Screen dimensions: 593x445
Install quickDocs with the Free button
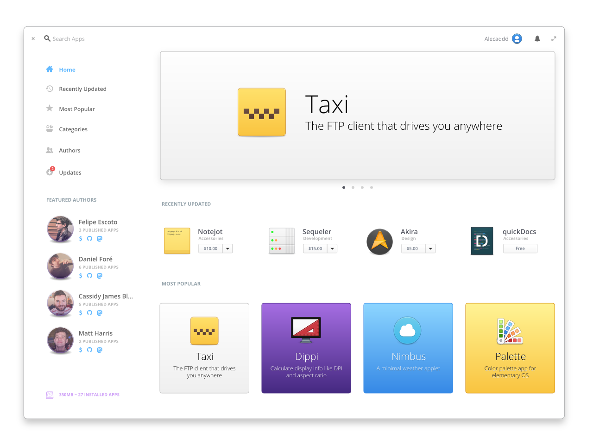click(x=520, y=249)
